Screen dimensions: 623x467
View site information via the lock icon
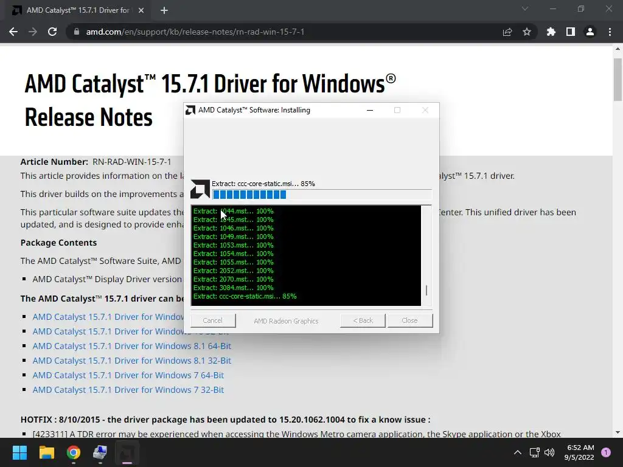tap(77, 32)
